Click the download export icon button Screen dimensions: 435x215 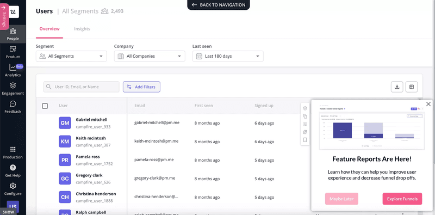coord(397,87)
